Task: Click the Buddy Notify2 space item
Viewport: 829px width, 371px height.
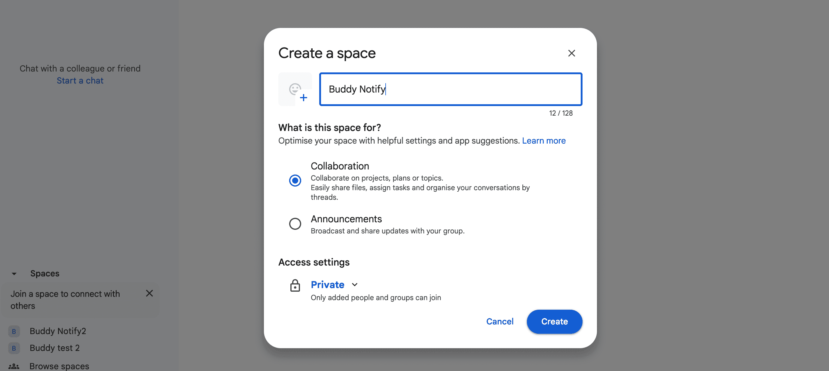Action: pos(58,331)
